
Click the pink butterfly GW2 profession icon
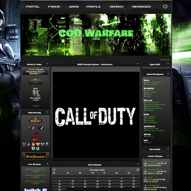pos(42,144)
